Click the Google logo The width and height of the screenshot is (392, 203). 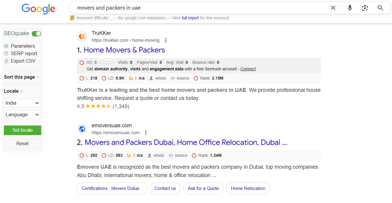38,9
